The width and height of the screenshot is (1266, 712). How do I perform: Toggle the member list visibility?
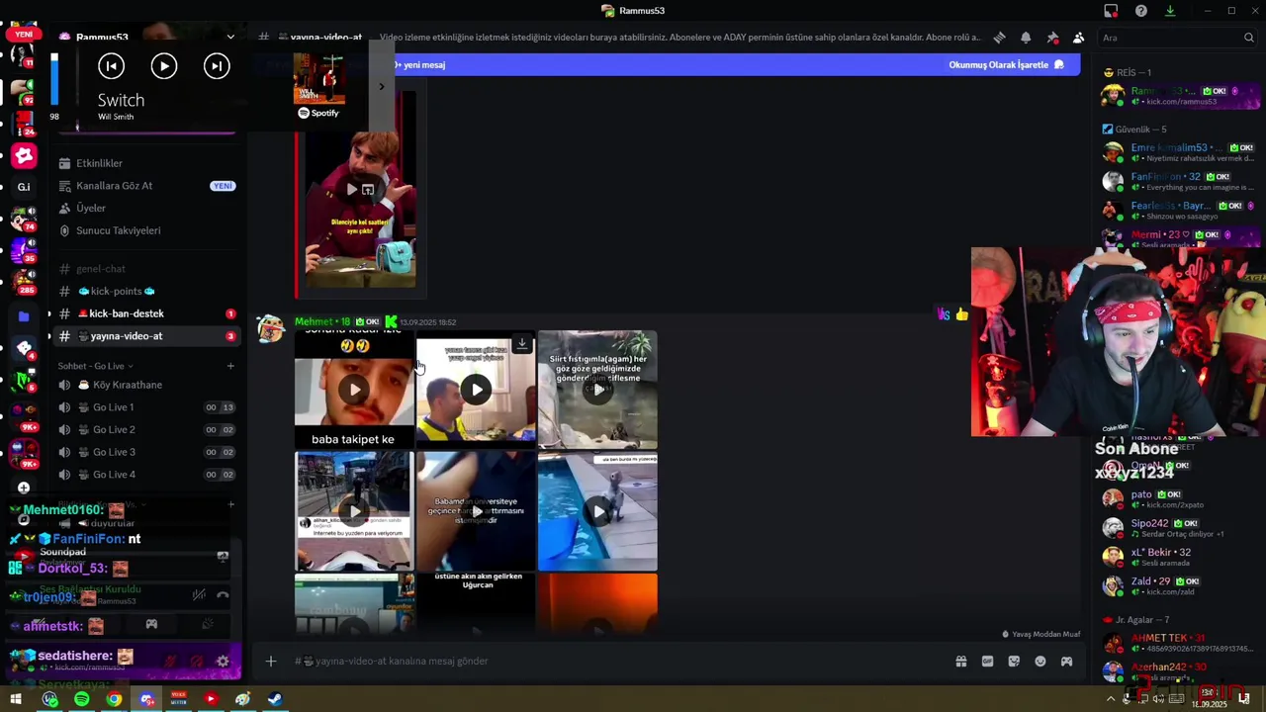point(1078,38)
